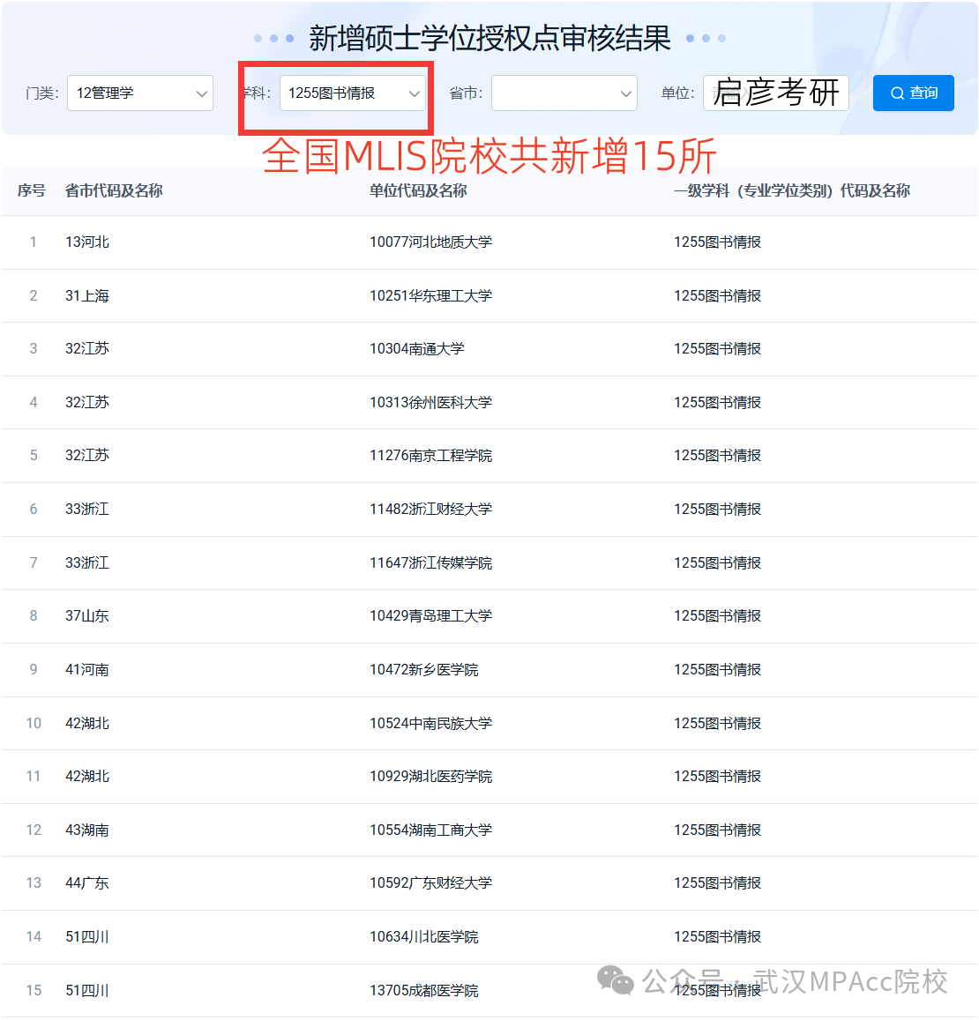
Task: Click the province cell 41河南
Action: pyautogui.click(x=87, y=669)
